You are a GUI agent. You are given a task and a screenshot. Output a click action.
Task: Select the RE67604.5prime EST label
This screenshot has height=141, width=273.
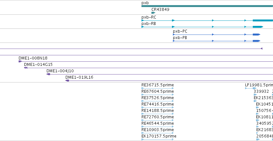tap(158, 91)
